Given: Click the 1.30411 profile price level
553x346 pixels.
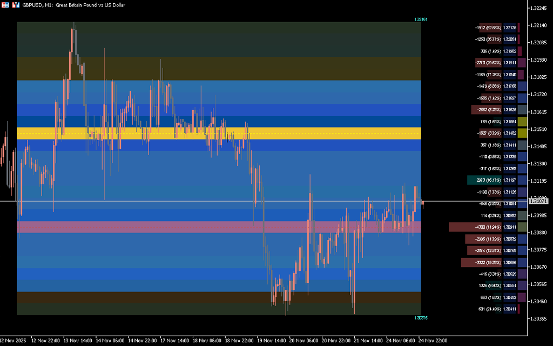Looking at the screenshot, I should coord(509,309).
